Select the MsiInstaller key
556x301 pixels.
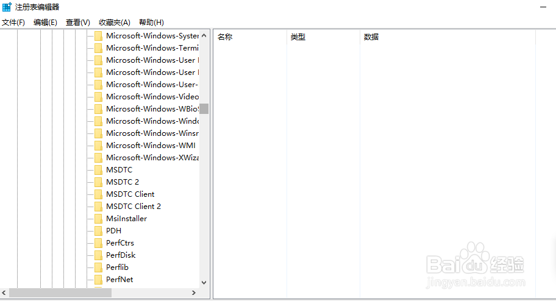click(126, 218)
